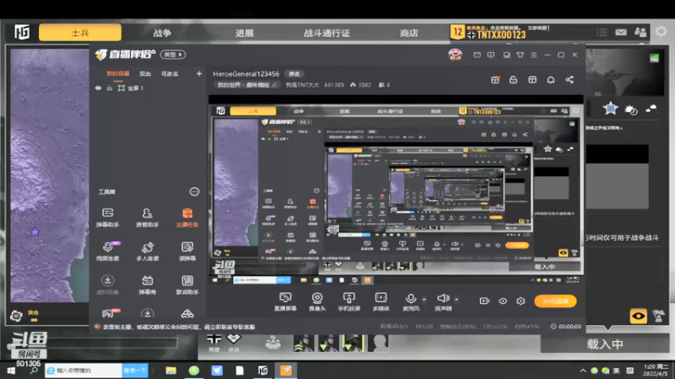675x379 pixels.
Task: Toggle yellow eye icon in game window
Action: click(639, 316)
